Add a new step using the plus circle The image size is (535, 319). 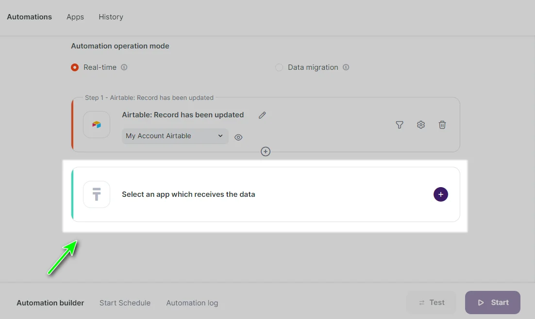pyautogui.click(x=266, y=151)
